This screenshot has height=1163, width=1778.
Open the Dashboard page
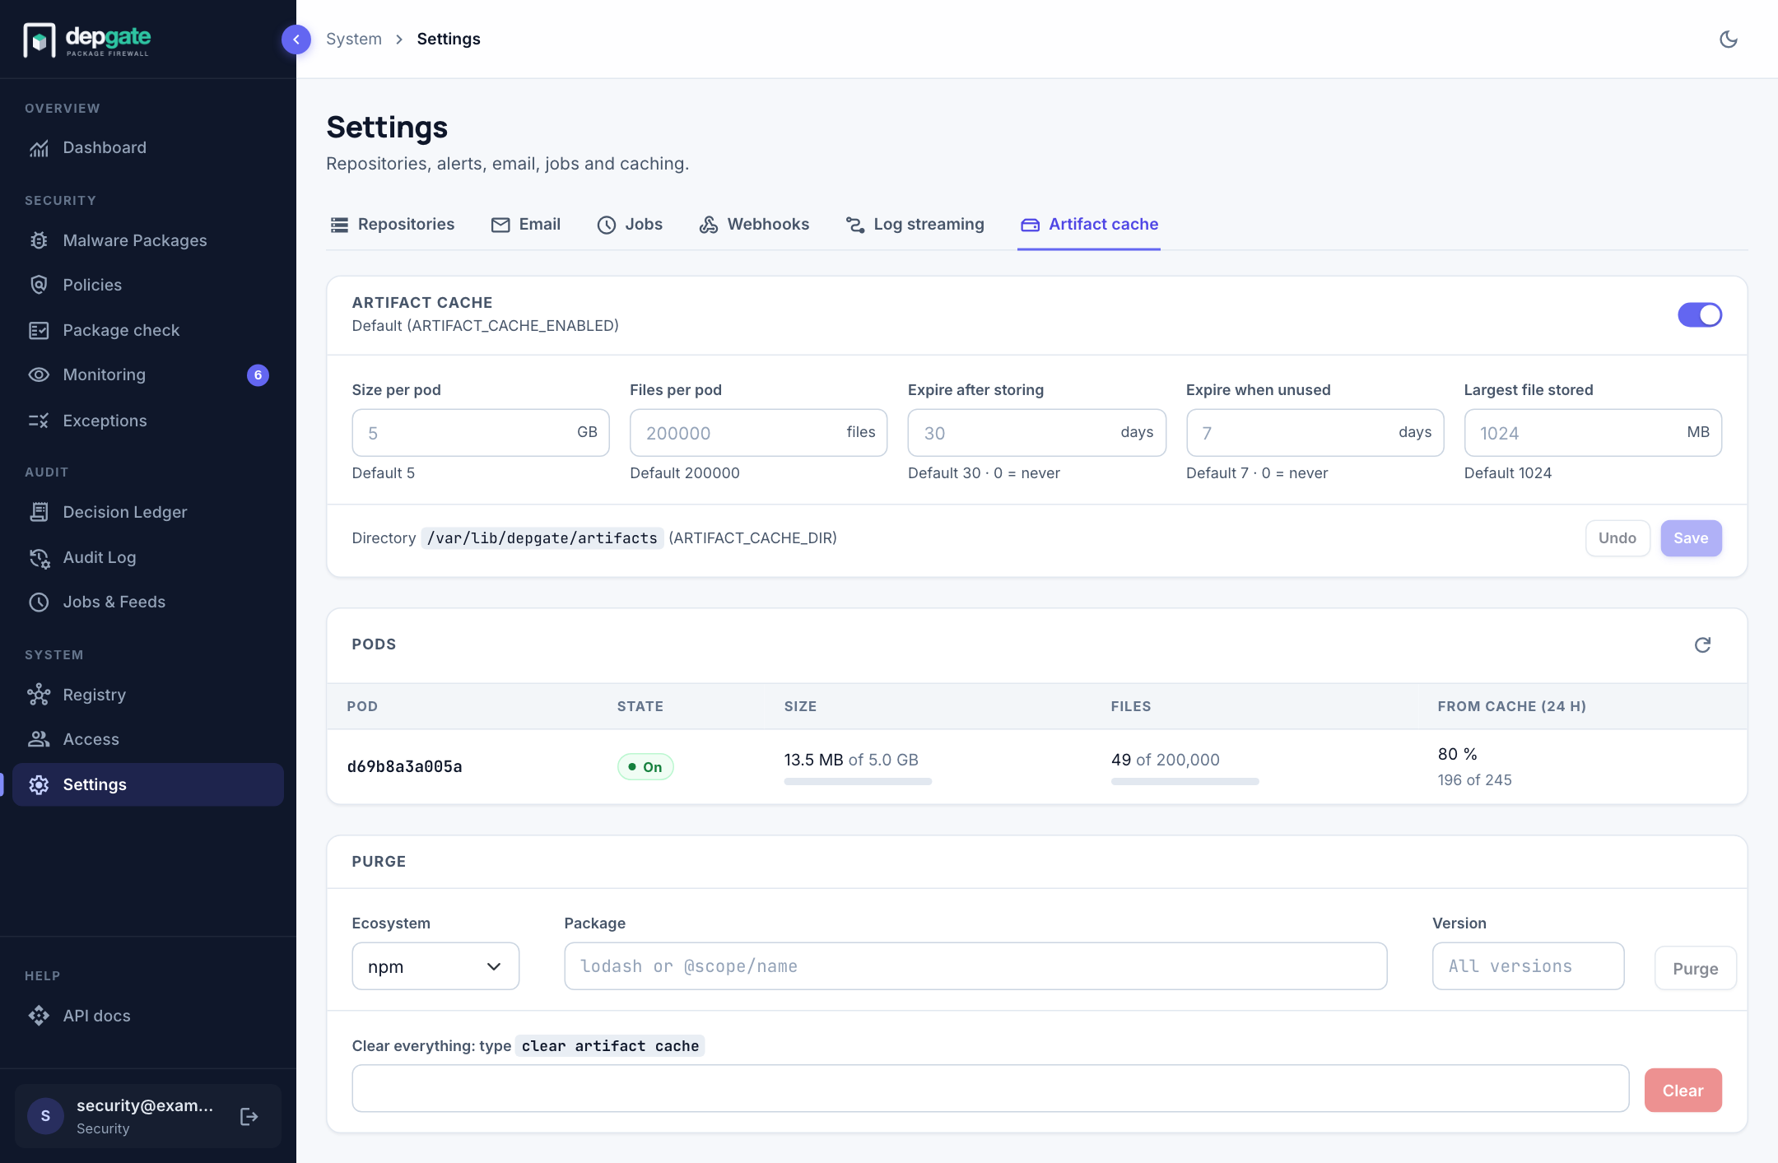point(148,147)
